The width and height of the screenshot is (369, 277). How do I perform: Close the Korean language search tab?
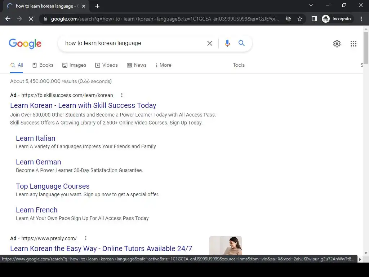click(84, 6)
